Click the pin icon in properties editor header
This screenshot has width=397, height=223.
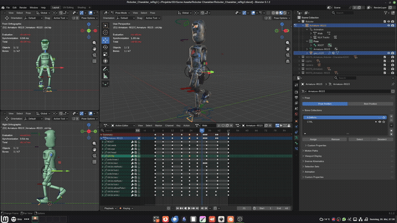[x=393, y=84]
